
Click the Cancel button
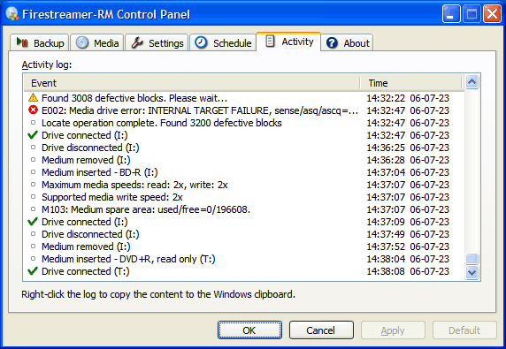pos(321,330)
